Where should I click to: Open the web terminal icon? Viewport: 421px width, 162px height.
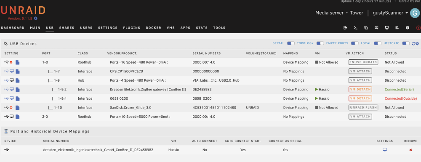[355, 28]
